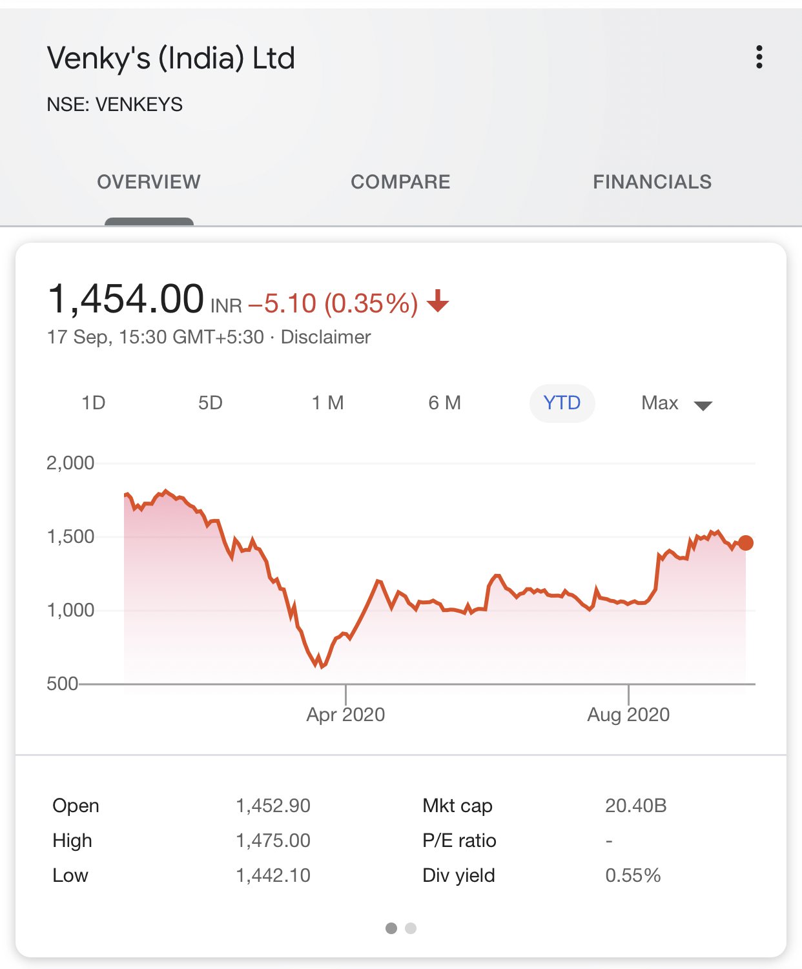Viewport: 802px width, 969px height.
Task: Select the 1D chart range
Action: click(94, 403)
